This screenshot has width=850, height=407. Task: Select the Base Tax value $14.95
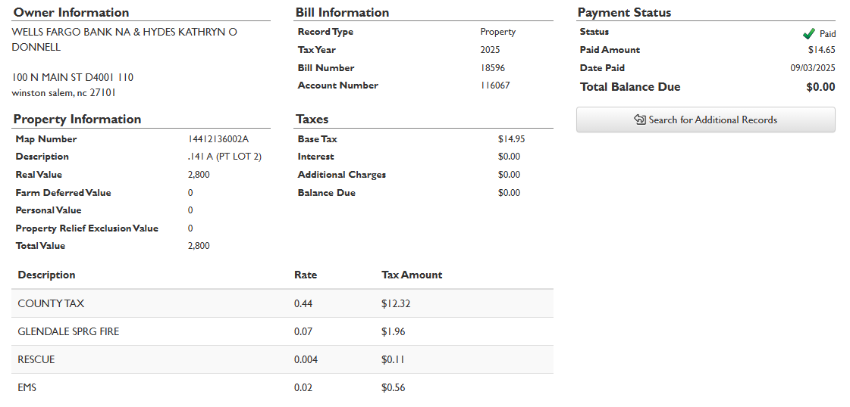tap(512, 139)
